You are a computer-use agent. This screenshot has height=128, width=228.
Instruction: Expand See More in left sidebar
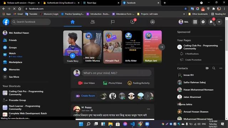point(11,77)
